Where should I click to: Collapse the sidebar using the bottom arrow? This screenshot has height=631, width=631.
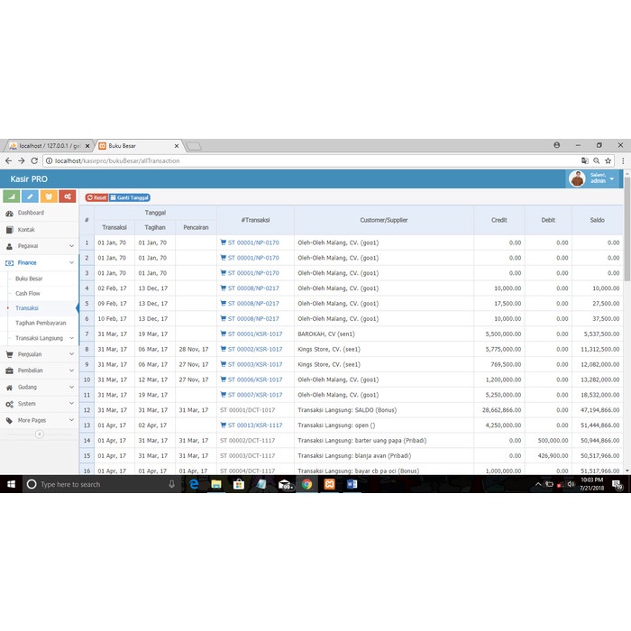39,434
